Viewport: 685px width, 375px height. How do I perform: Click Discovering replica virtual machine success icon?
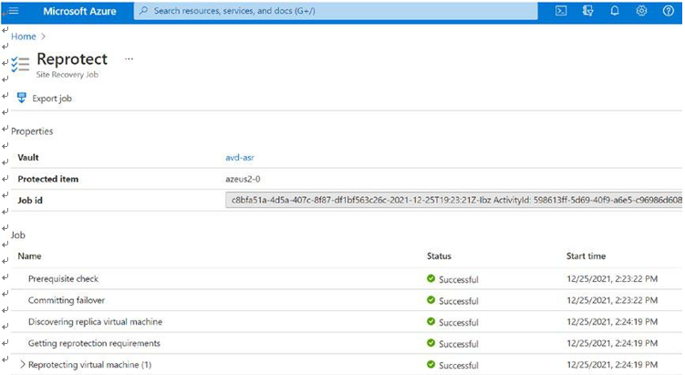pos(431,321)
